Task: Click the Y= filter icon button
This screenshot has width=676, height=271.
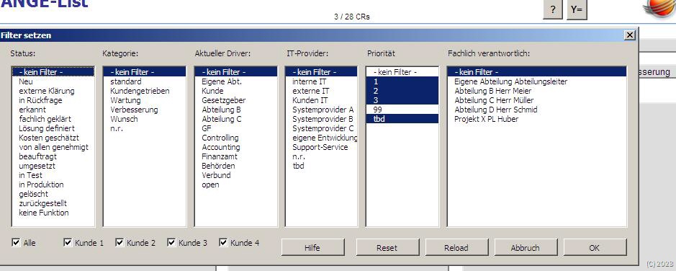Action: (577, 9)
